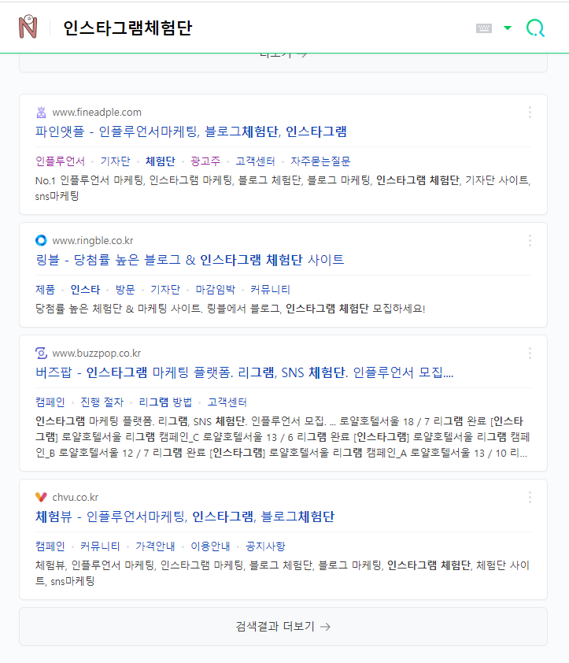569x663 pixels.
Task: Open the 링블 result title
Action: pos(190,260)
